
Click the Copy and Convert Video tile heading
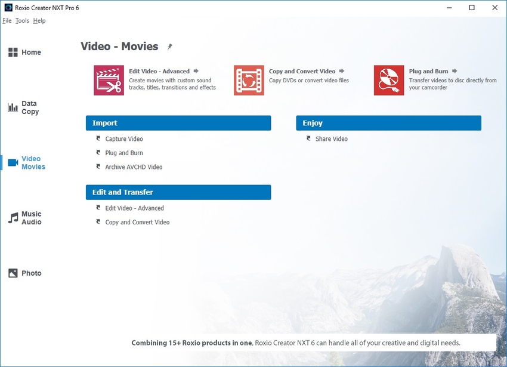tap(302, 71)
